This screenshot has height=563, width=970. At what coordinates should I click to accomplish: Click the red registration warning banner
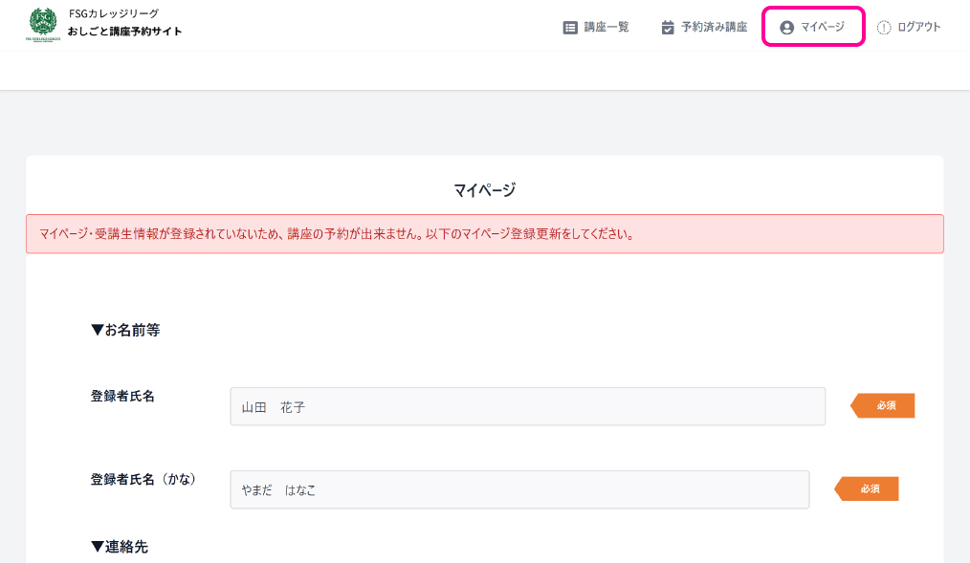pos(484,234)
